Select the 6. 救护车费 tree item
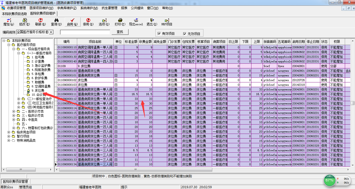The image size is (355, 189). pos(39,78)
